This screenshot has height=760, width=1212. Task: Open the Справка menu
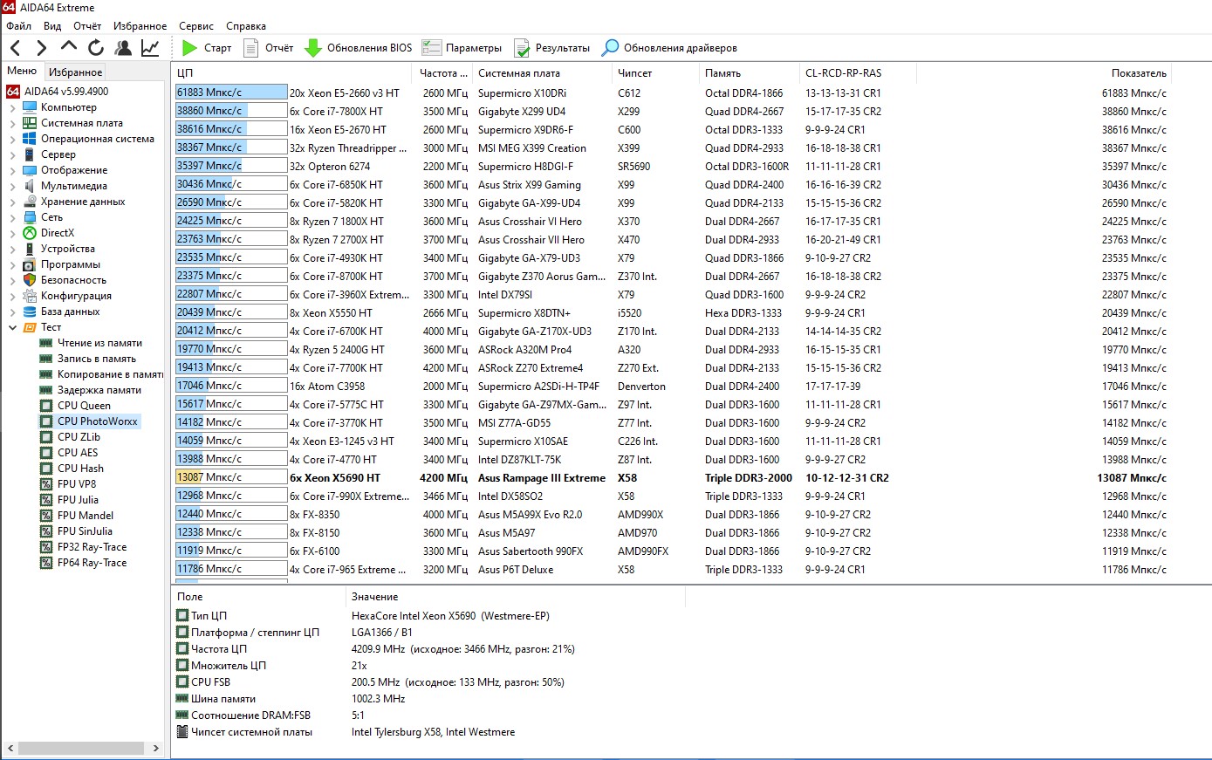pos(246,26)
